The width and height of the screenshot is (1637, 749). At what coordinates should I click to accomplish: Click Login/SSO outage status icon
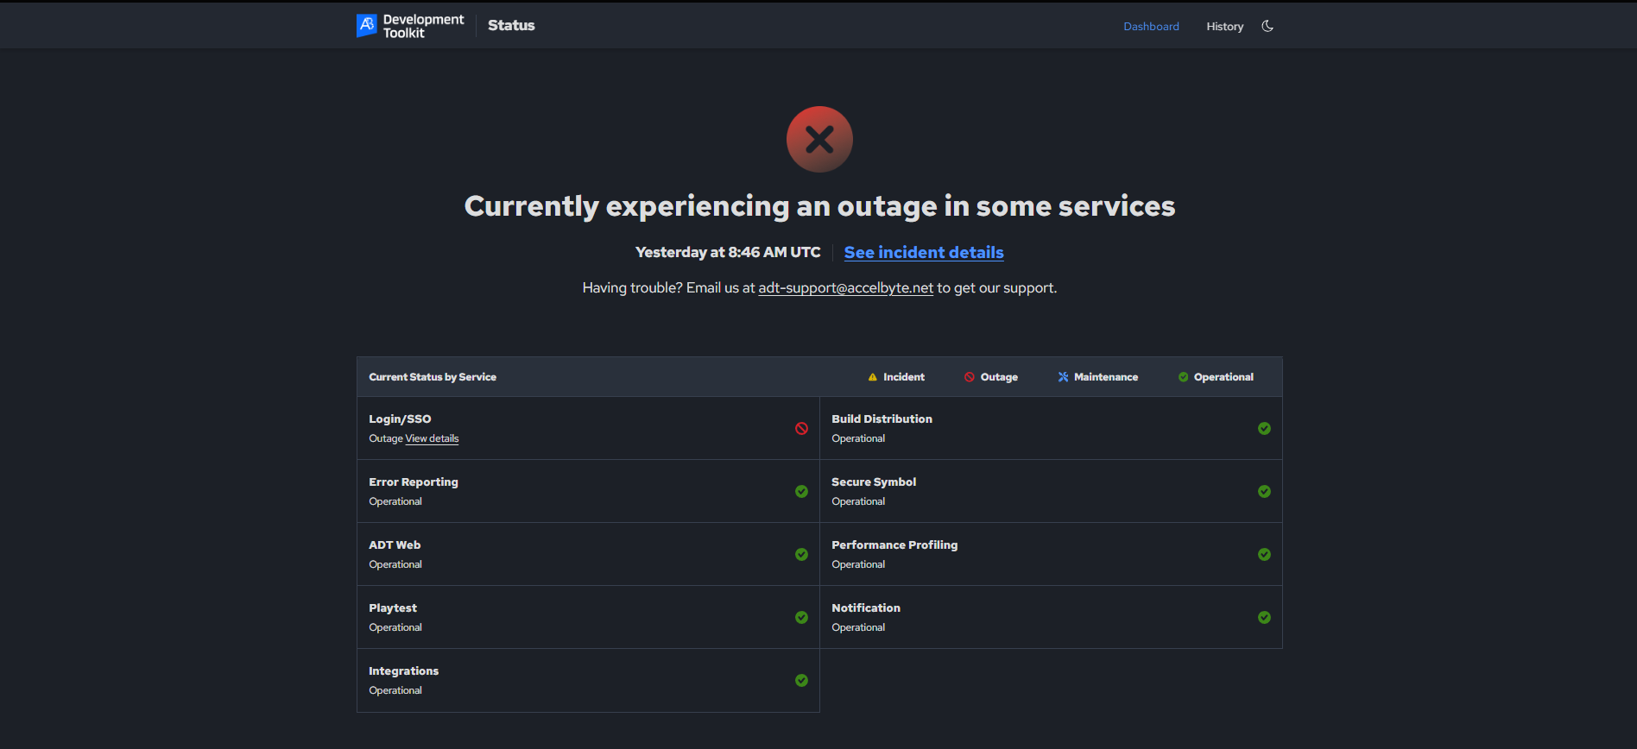801,428
